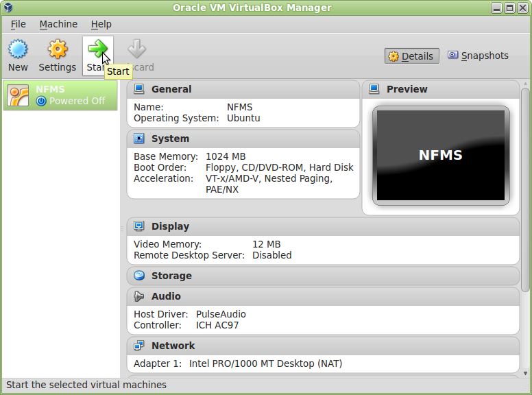Click the Display section icon

point(138,226)
